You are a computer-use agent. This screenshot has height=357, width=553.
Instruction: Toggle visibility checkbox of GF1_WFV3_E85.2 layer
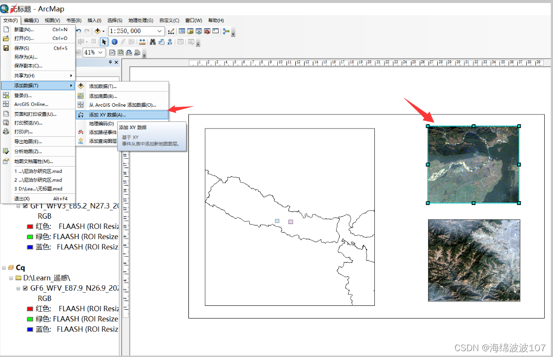(25, 206)
